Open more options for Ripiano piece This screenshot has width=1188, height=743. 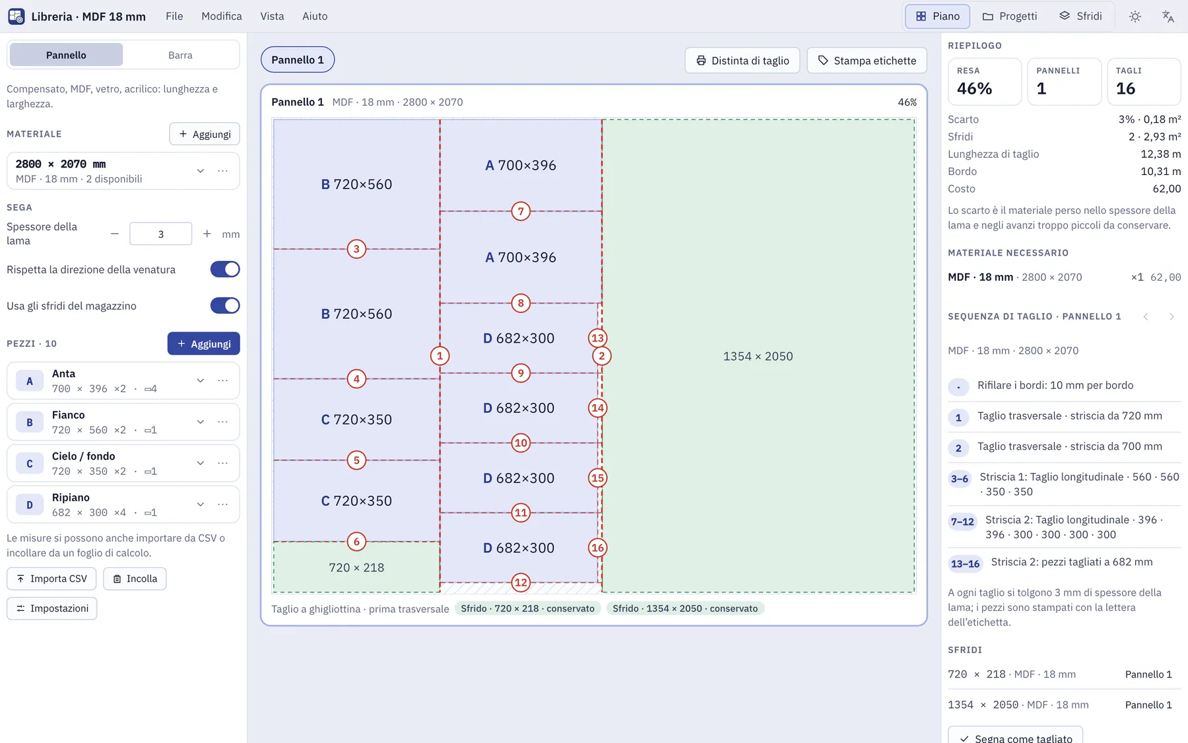coord(223,505)
